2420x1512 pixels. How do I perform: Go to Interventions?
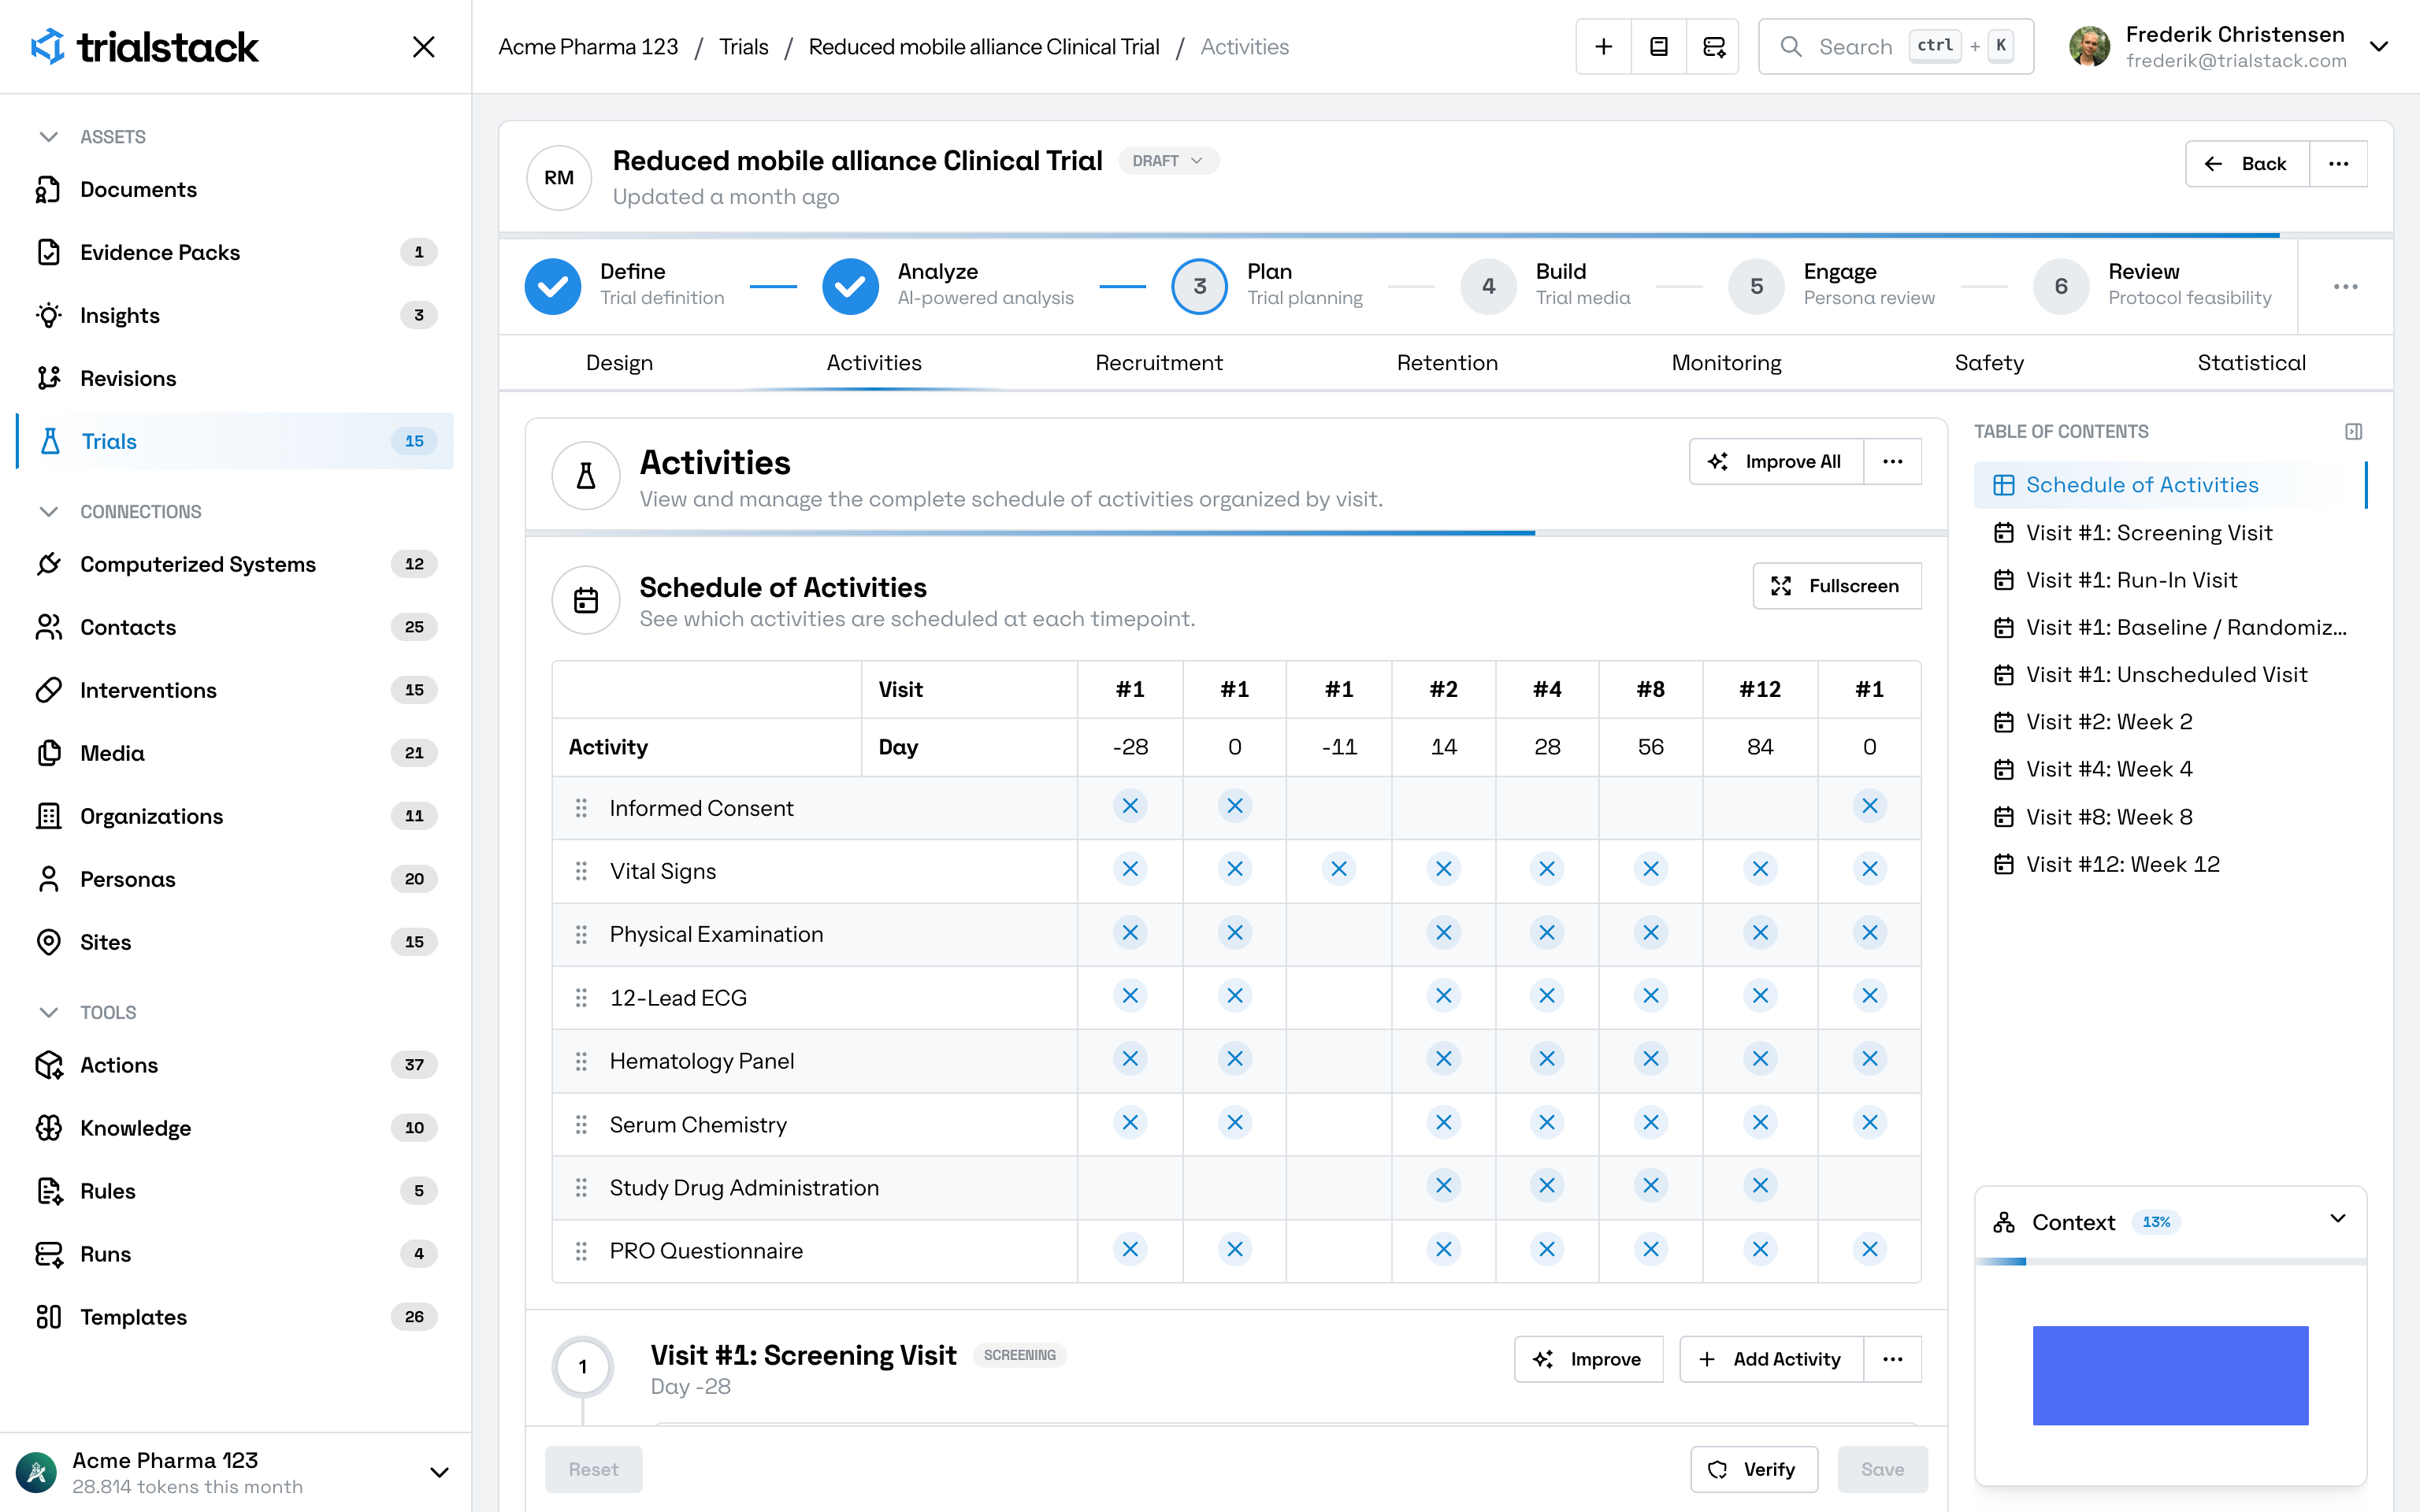click(235, 690)
